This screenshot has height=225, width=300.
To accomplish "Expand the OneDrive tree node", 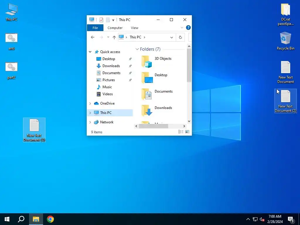I will (x=90, y=103).
